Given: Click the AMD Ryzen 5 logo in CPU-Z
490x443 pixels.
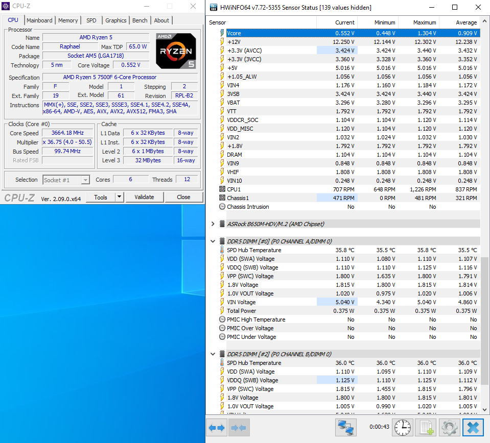Looking at the screenshot, I should click(x=176, y=51).
